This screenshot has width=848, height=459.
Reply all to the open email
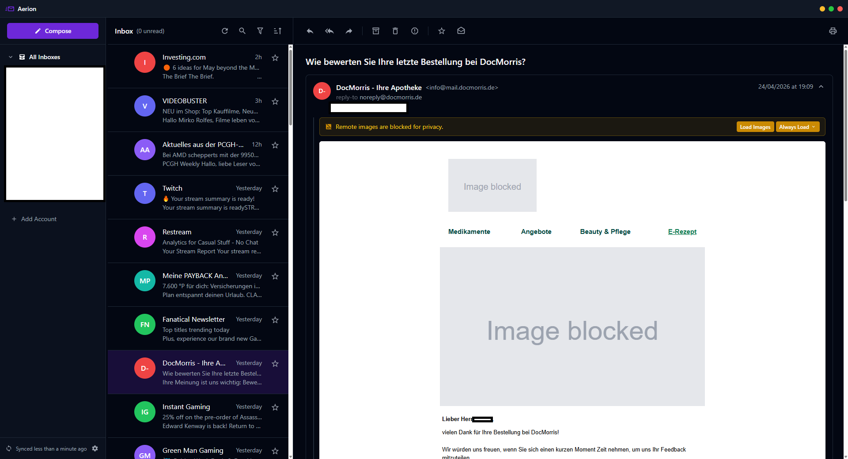(329, 31)
